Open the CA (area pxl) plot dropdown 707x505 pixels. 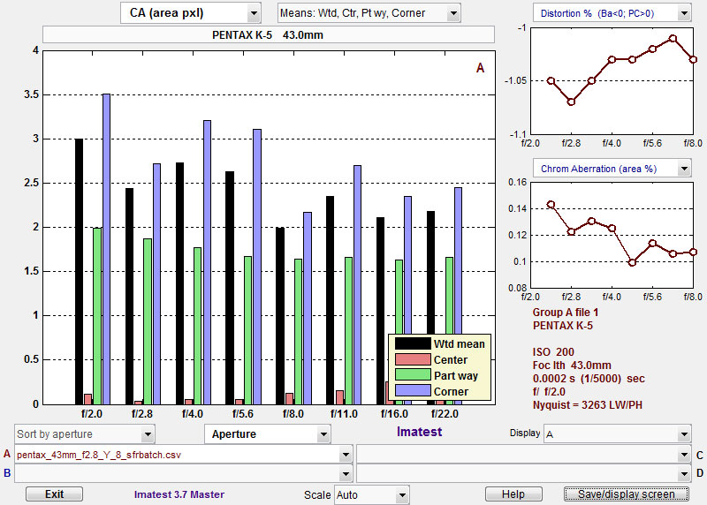click(x=191, y=13)
